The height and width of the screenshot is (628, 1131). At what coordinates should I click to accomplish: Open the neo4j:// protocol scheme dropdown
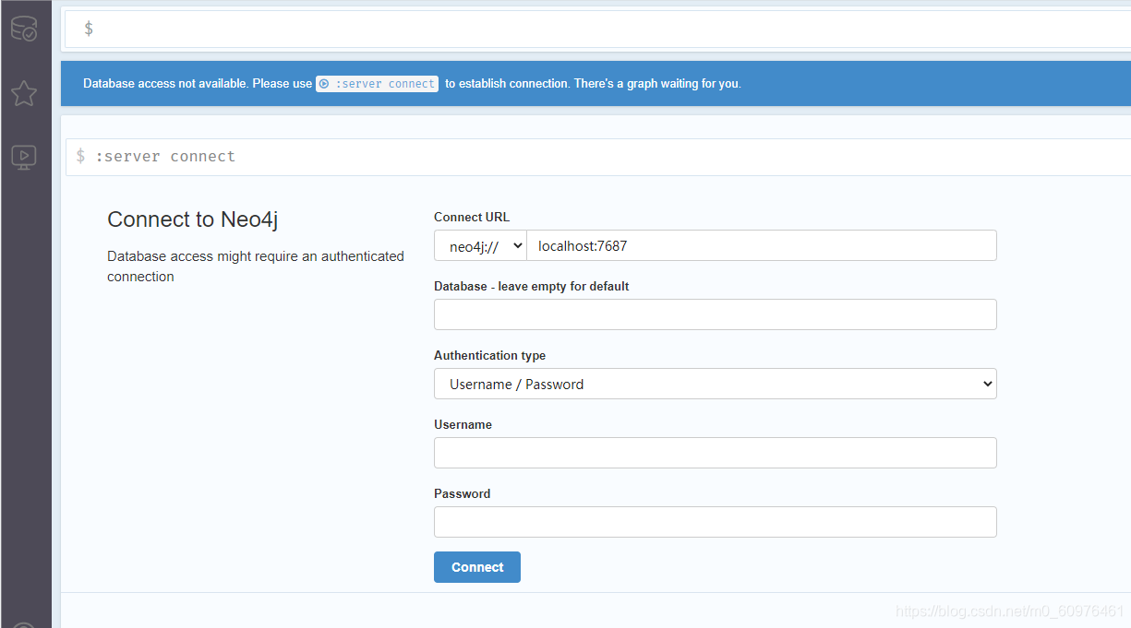[x=480, y=245]
